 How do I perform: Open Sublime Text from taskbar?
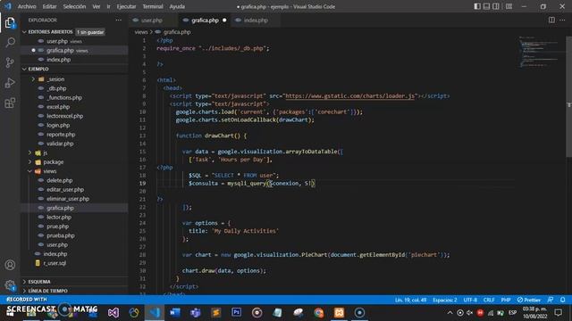coord(216,312)
